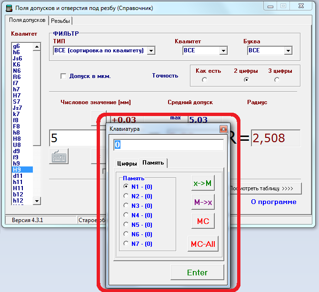Select K6 in the Квалитет list
The height and width of the screenshot is (292, 319).
tap(22, 65)
